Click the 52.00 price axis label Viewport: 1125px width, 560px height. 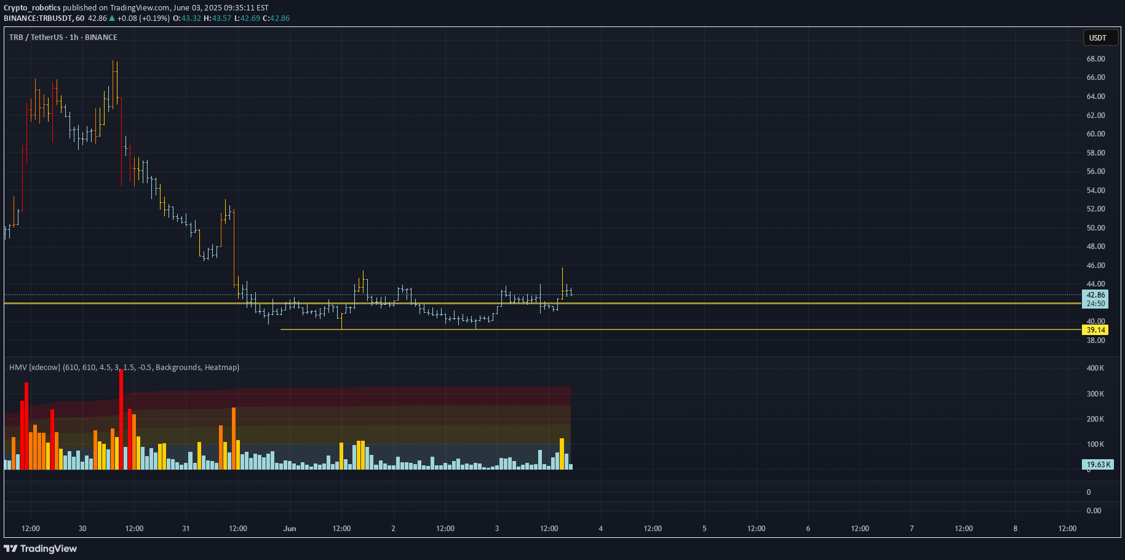(x=1095, y=209)
